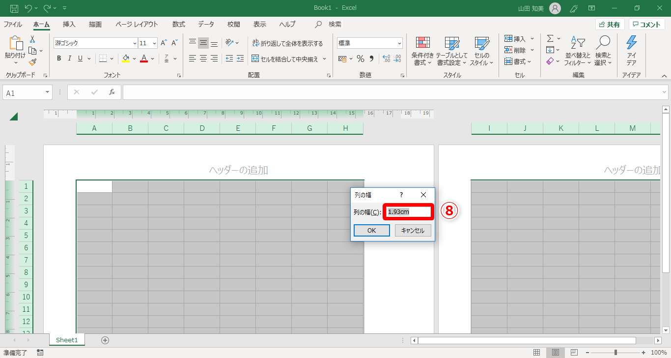Click the Clear eraser icon
Image resolution: width=671 pixels, height=358 pixels.
[x=550, y=61]
